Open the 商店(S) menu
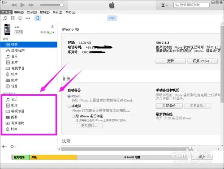The image size is (224, 169). [57, 12]
